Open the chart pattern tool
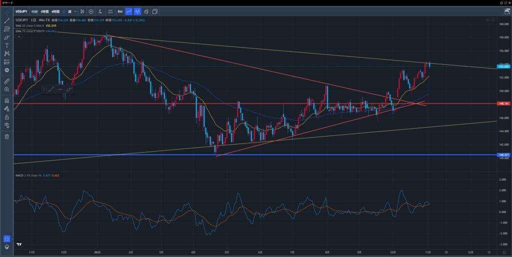The height and width of the screenshot is (257, 512). tap(7, 53)
